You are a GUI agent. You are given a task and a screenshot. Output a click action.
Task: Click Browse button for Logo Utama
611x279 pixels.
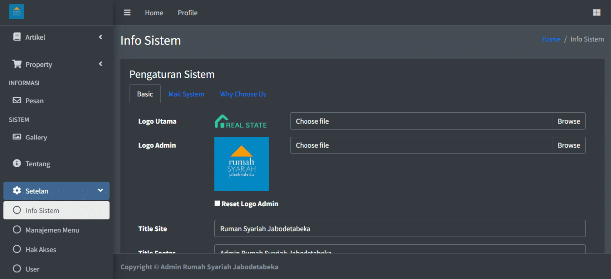pos(568,121)
